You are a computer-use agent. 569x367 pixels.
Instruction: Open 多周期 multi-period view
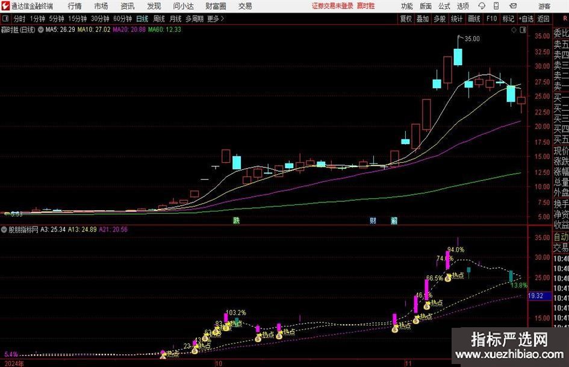(194, 19)
